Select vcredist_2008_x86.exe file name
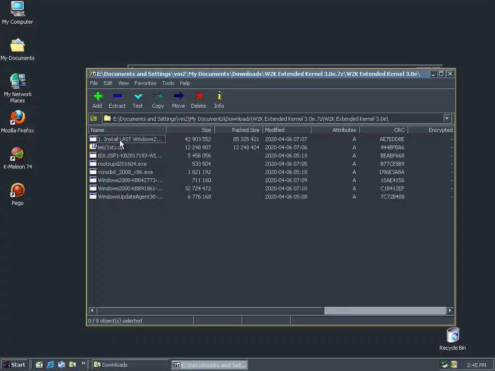This screenshot has width=495, height=371. point(125,172)
